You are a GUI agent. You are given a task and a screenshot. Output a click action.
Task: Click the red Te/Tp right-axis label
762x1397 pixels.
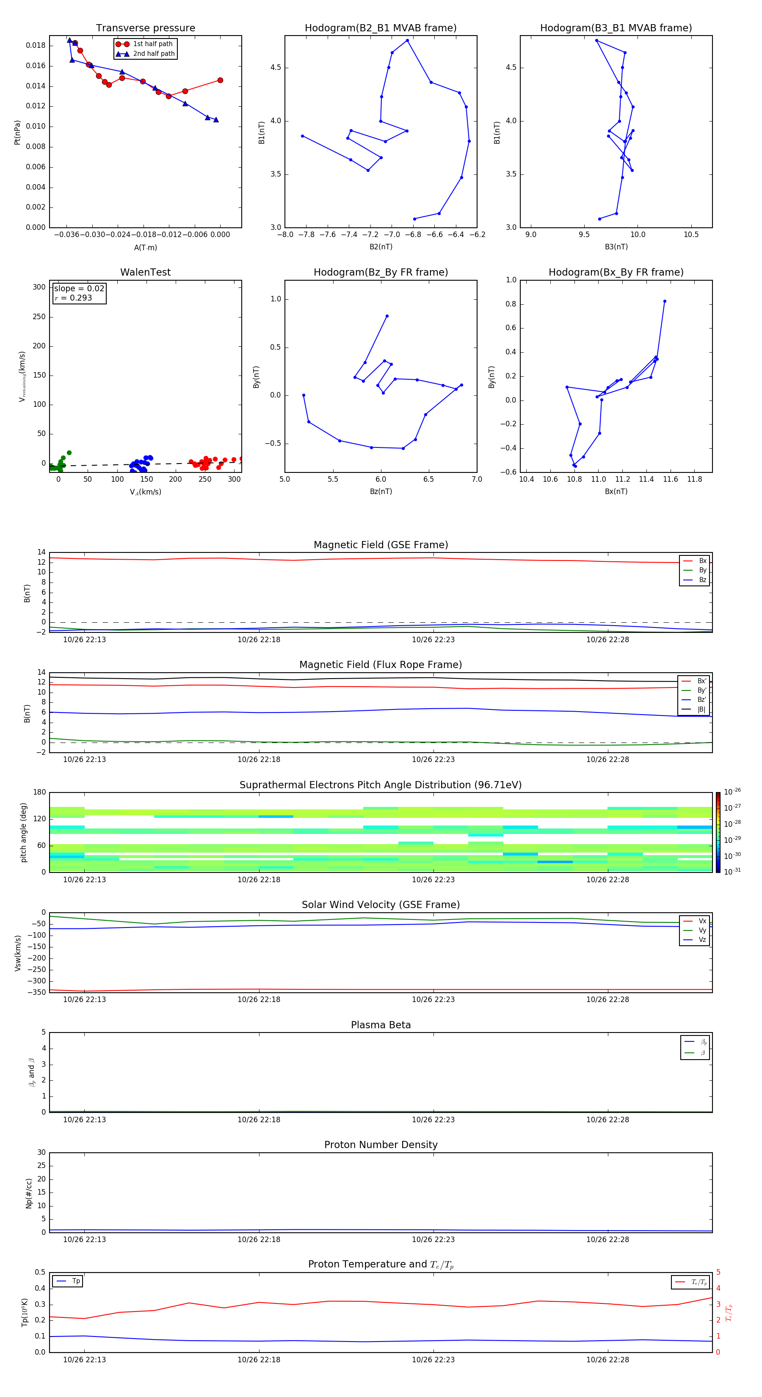(729, 1313)
